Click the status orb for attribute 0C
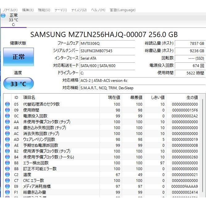206x206 pixels. (7, 116)
